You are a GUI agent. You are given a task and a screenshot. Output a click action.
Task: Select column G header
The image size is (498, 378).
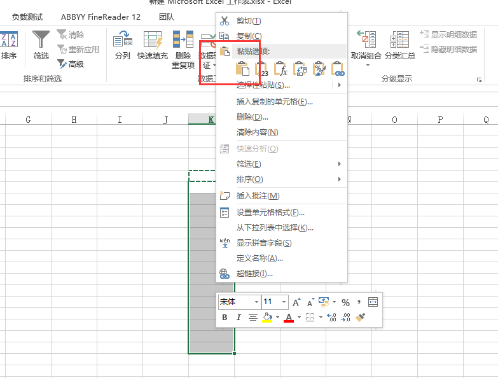[28, 120]
